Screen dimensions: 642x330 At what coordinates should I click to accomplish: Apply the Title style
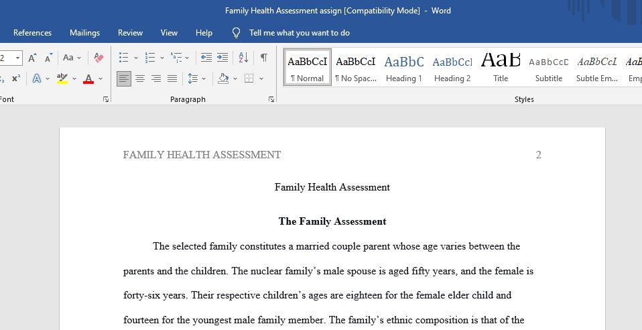[x=501, y=67]
